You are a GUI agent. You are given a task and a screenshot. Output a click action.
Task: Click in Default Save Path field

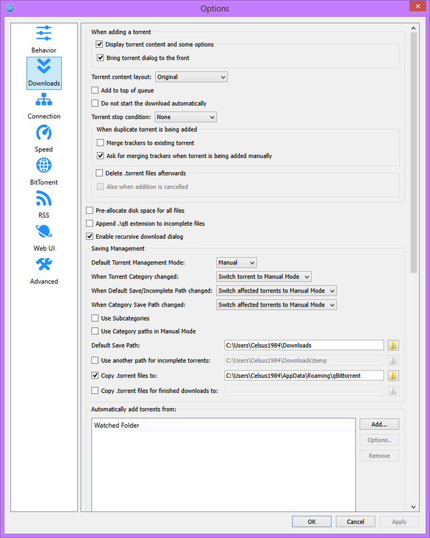coord(304,345)
